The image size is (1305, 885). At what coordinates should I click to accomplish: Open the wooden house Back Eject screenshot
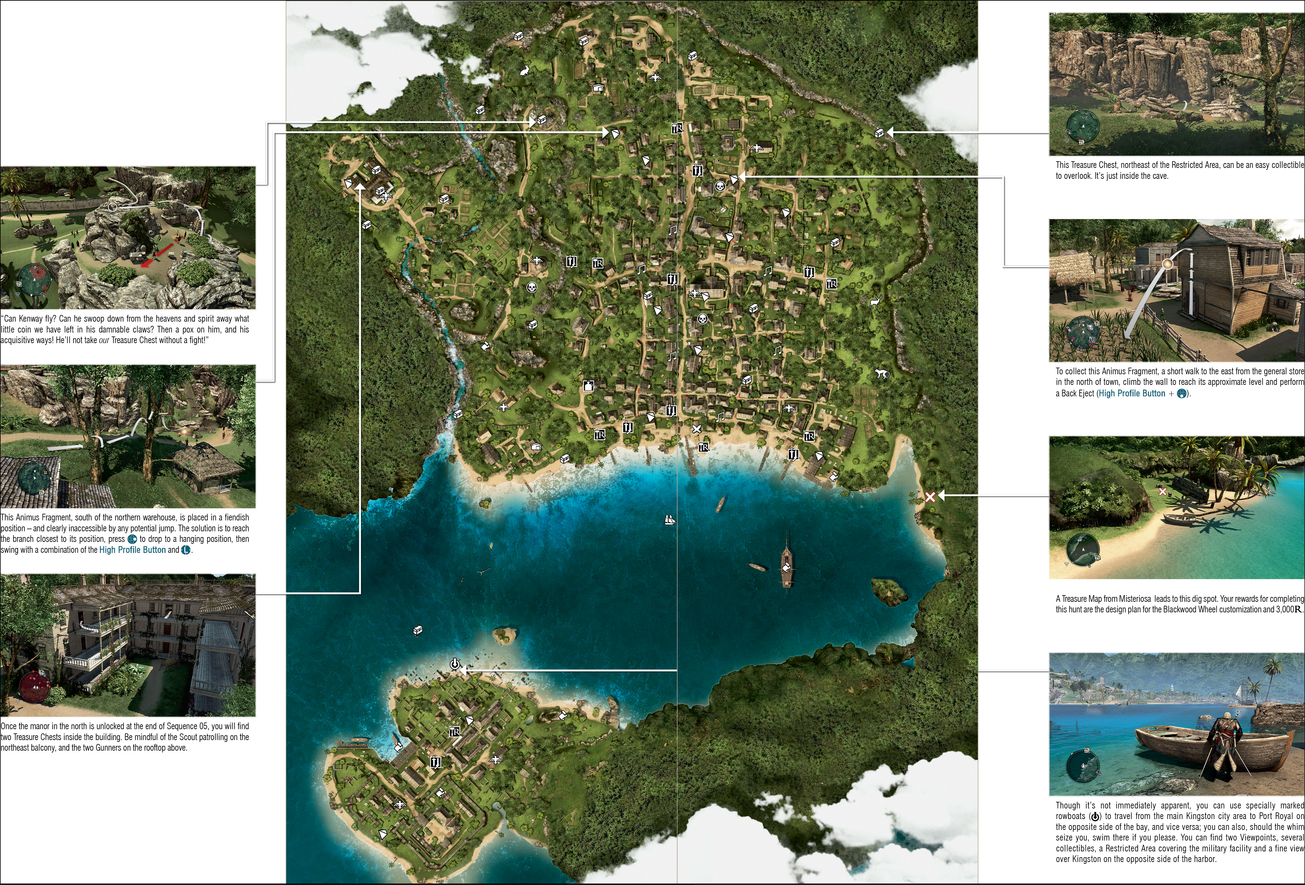(x=1177, y=291)
